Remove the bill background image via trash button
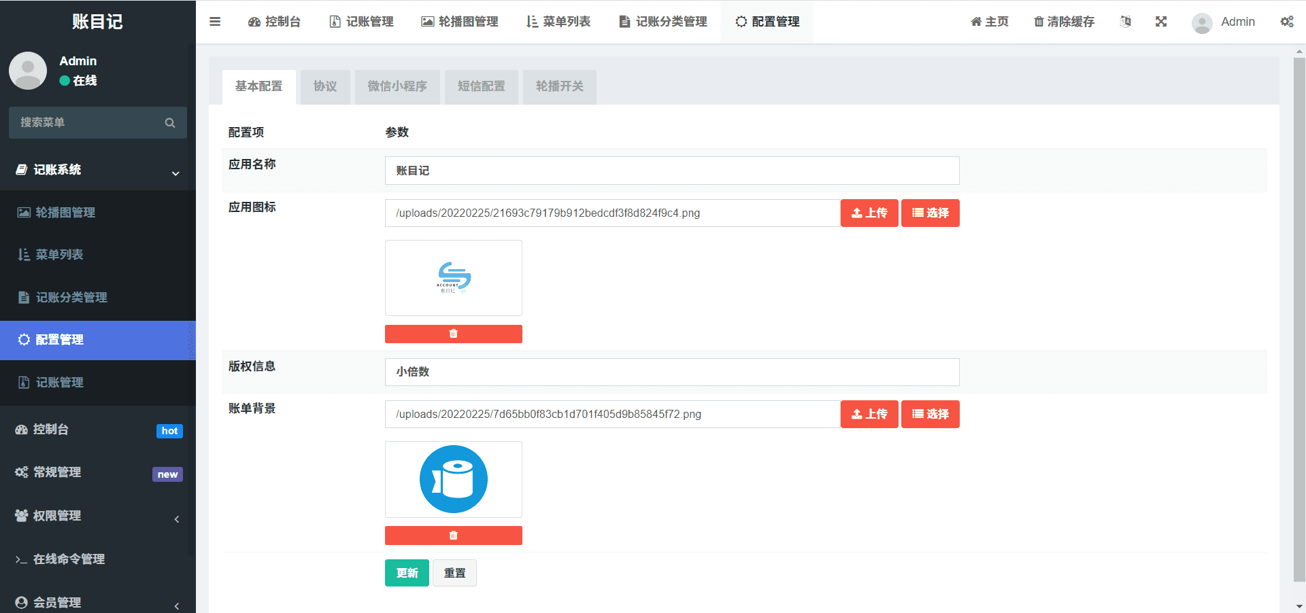 (x=453, y=536)
